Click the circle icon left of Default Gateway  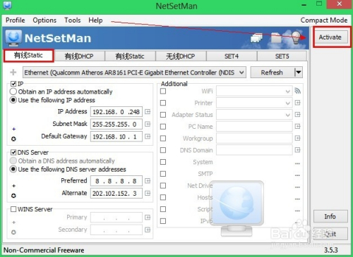(x=13, y=139)
